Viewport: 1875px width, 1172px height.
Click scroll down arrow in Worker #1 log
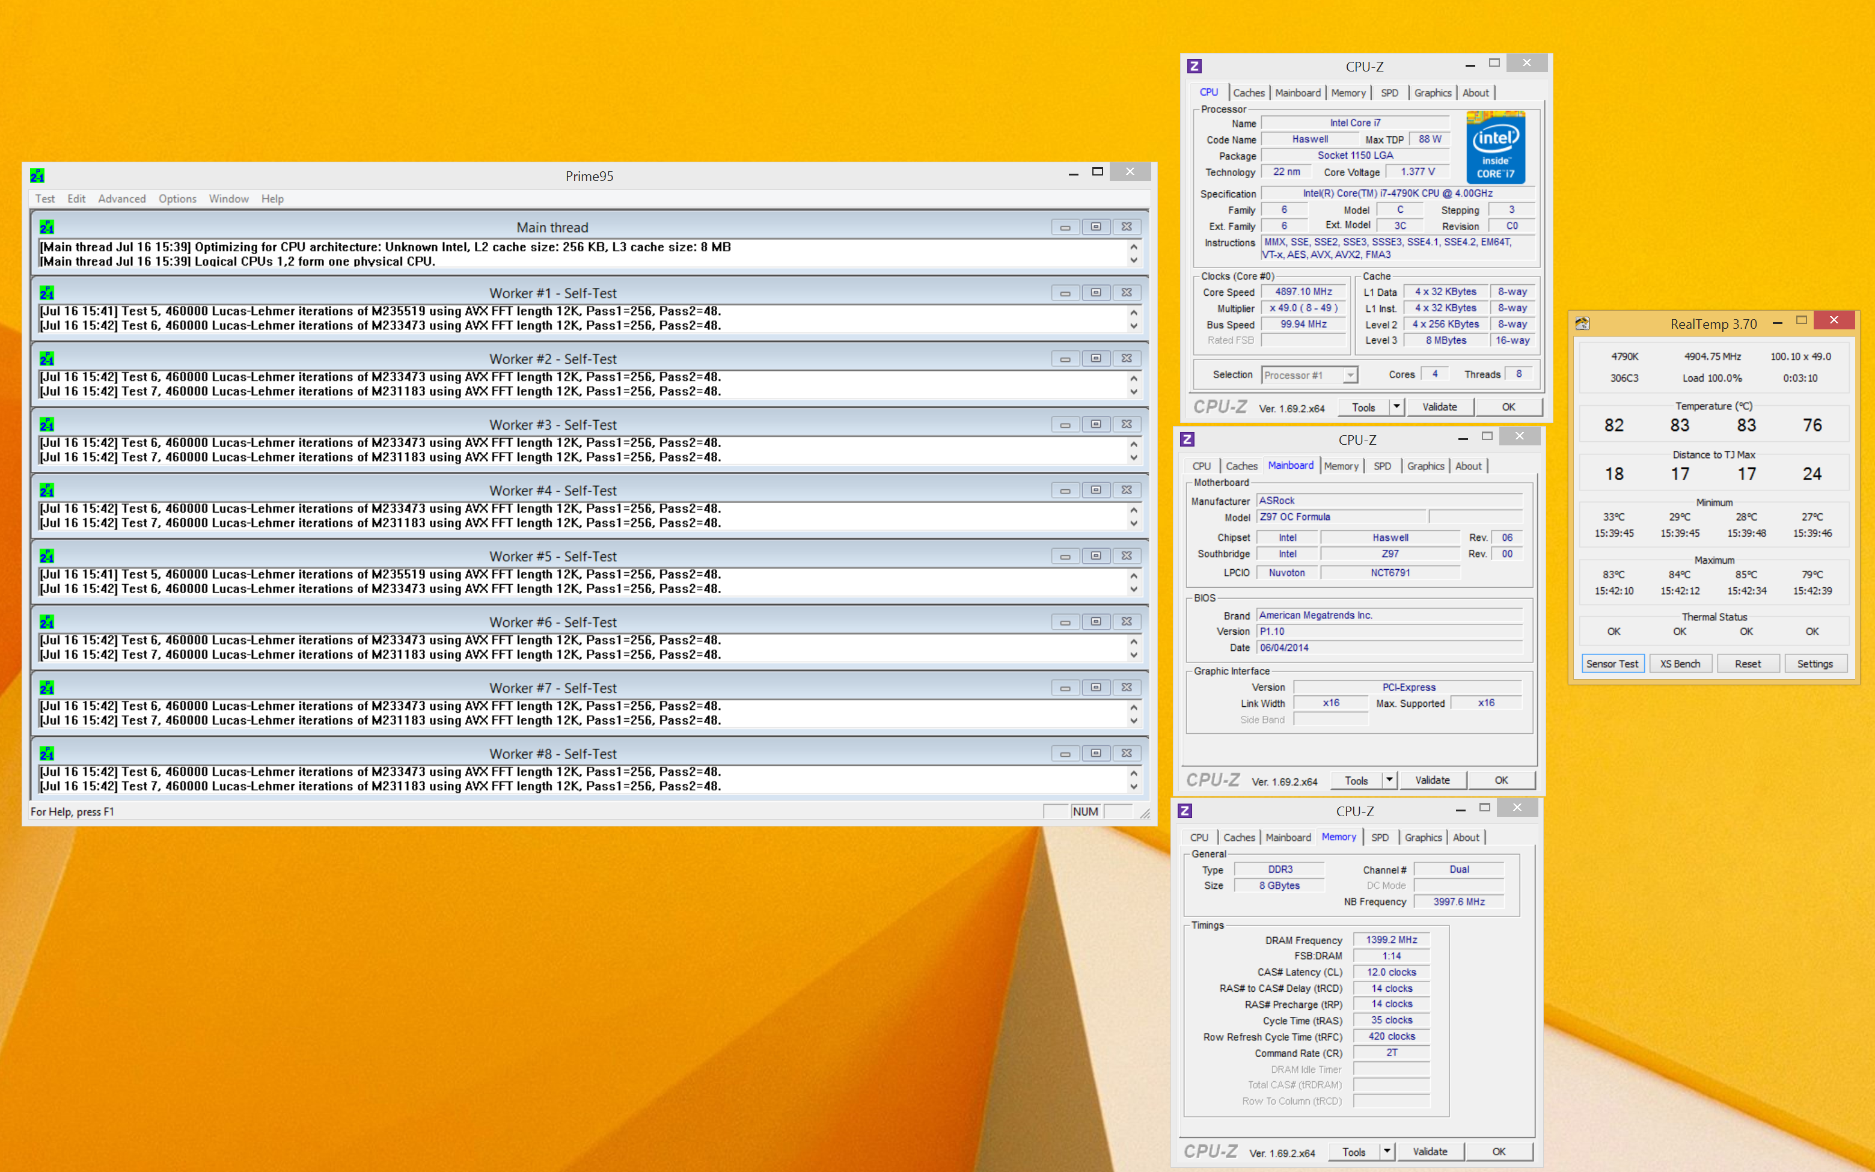[1133, 326]
